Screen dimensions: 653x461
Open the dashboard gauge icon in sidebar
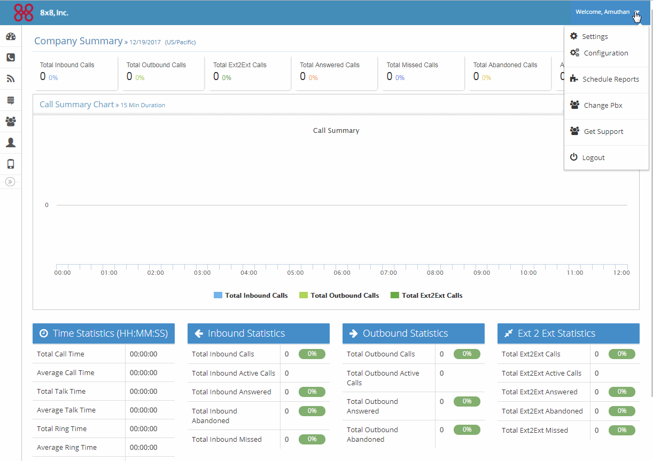(x=11, y=36)
